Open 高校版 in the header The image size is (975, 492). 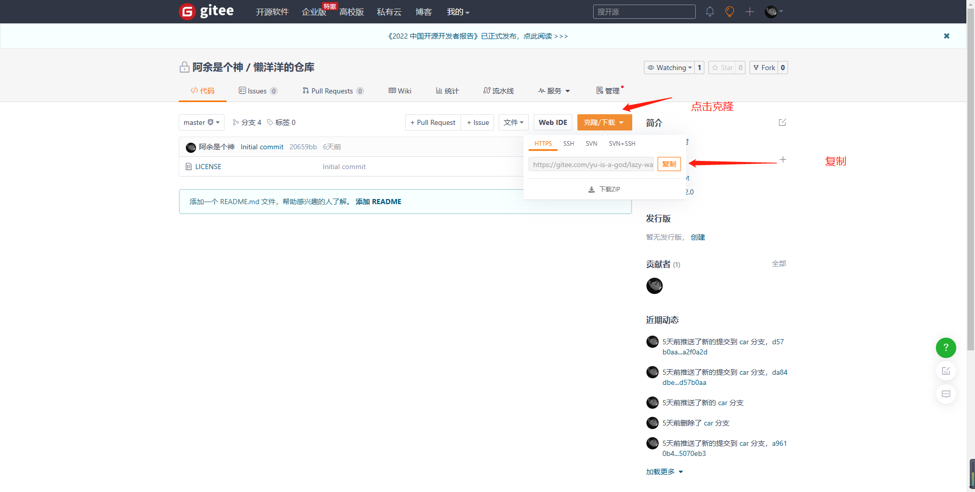351,12
